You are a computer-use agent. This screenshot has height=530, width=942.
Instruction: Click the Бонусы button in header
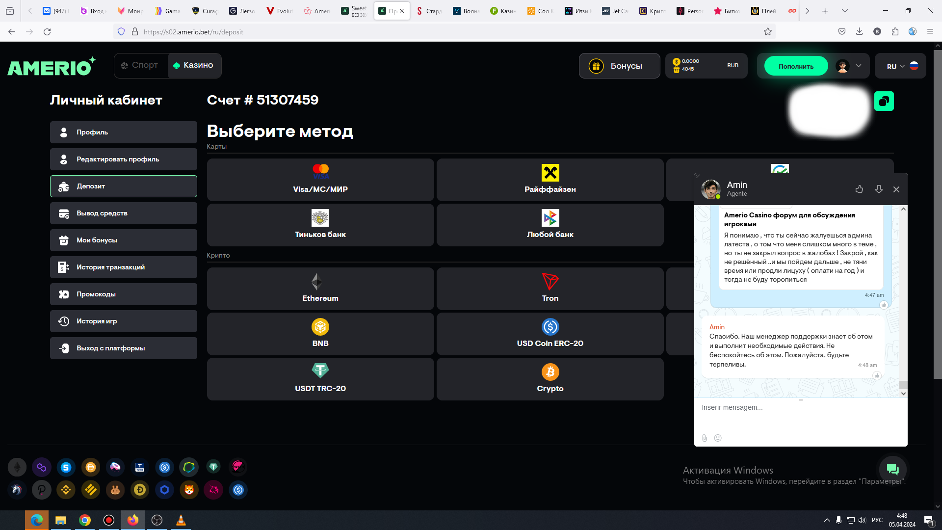pos(619,66)
